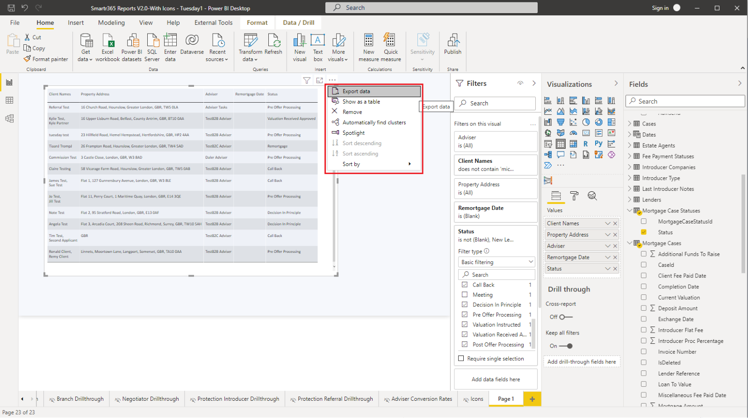748x418 pixels.
Task: Collapse the Mortgage Cases table
Action: click(630, 243)
